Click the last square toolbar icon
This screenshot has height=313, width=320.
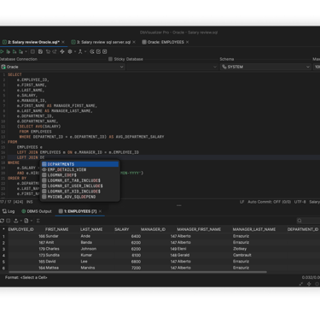[x=105, y=51]
